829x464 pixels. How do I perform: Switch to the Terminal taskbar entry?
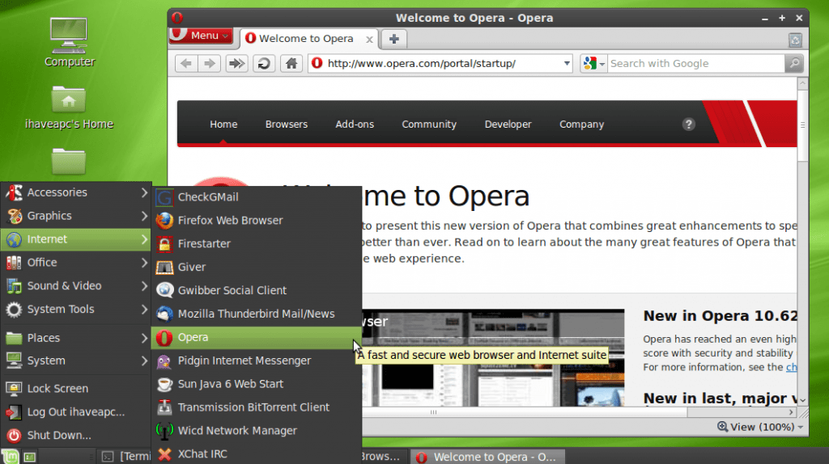point(125,457)
